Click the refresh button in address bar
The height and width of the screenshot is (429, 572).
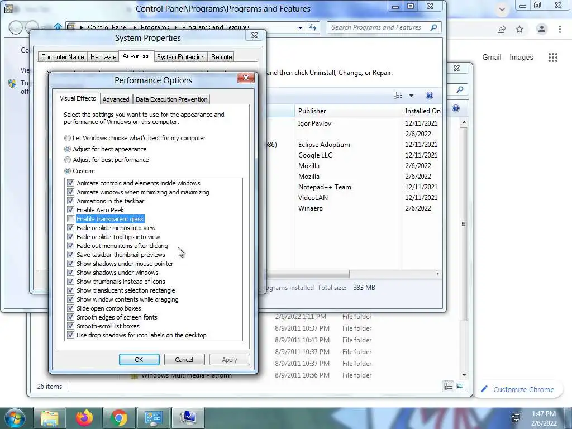pos(313,27)
